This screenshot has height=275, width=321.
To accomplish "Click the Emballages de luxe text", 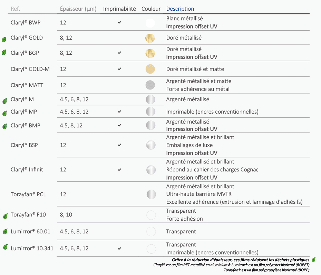I will point(189,145).
